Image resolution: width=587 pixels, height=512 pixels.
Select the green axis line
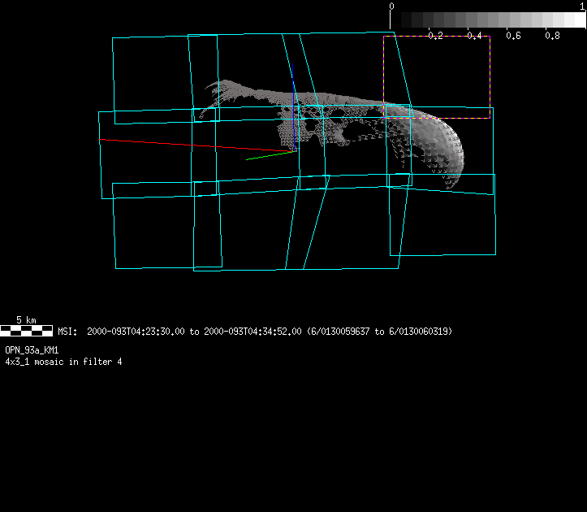coord(268,155)
